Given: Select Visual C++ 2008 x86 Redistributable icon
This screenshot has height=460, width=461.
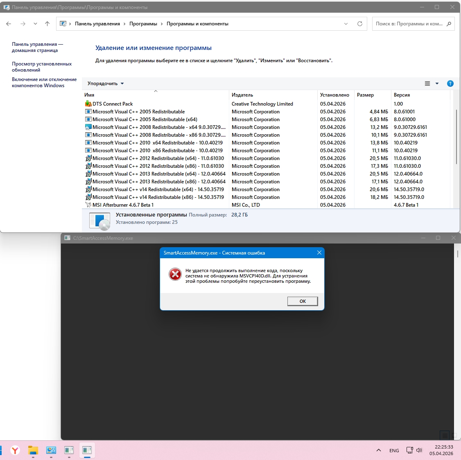Looking at the screenshot, I should 88,135.
